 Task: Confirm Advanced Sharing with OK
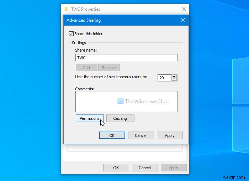tap(112, 135)
